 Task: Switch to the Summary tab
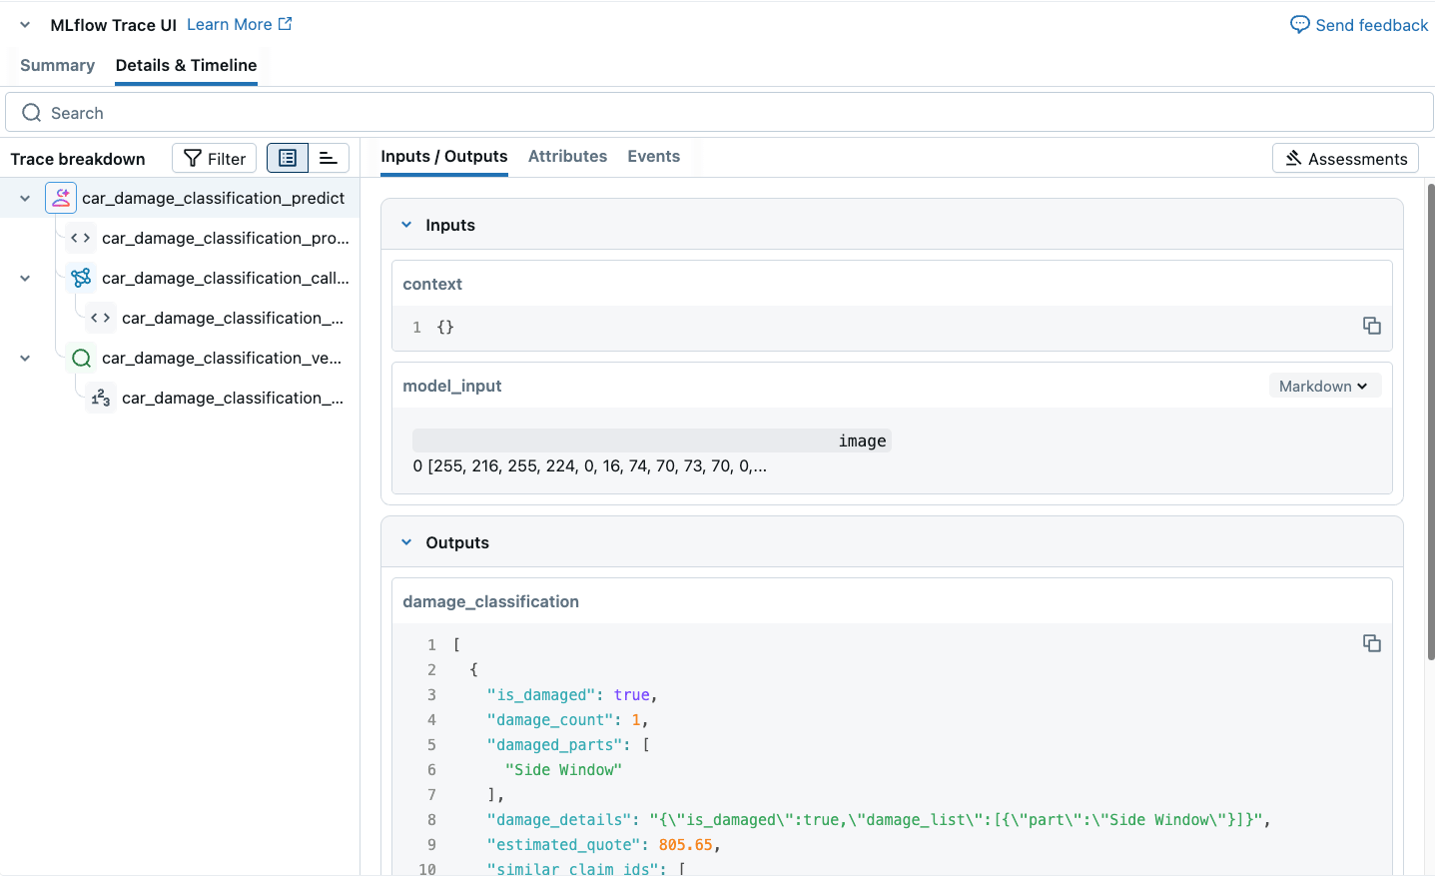57,65
